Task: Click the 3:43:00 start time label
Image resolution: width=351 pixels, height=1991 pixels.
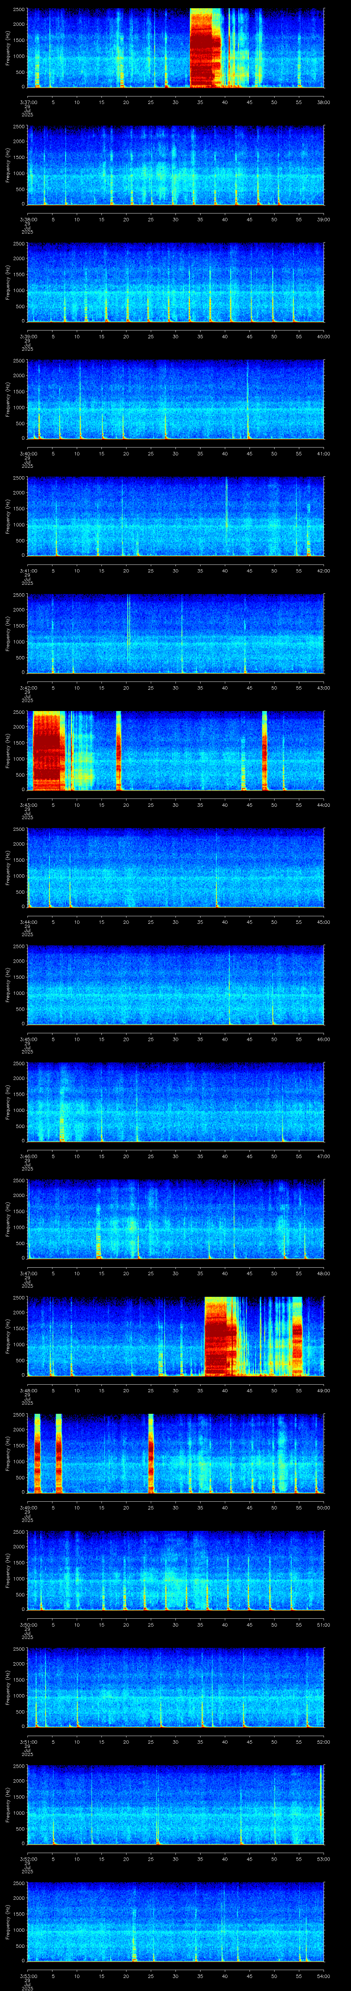Action: pos(28,805)
